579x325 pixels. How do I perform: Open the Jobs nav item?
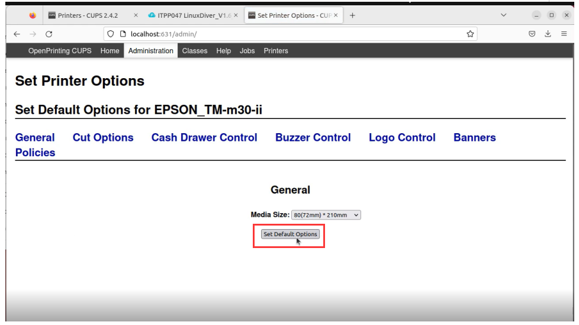(247, 51)
